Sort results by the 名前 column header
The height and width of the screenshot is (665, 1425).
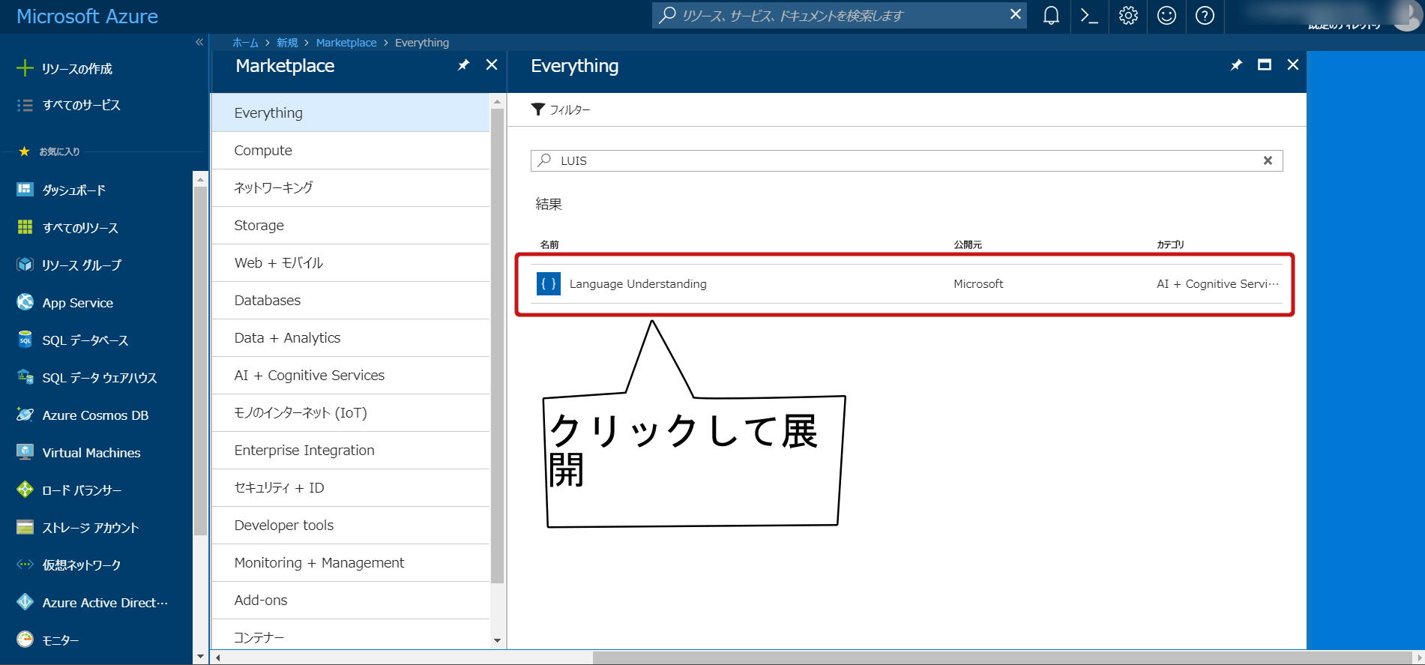tap(549, 244)
